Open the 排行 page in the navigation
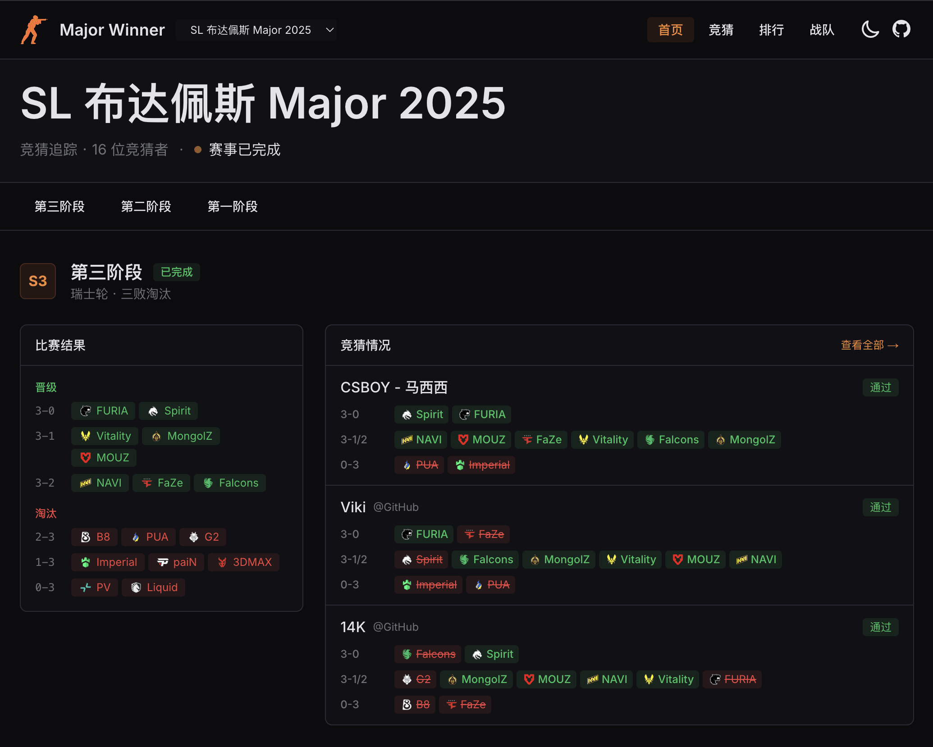The image size is (933, 747). click(771, 30)
